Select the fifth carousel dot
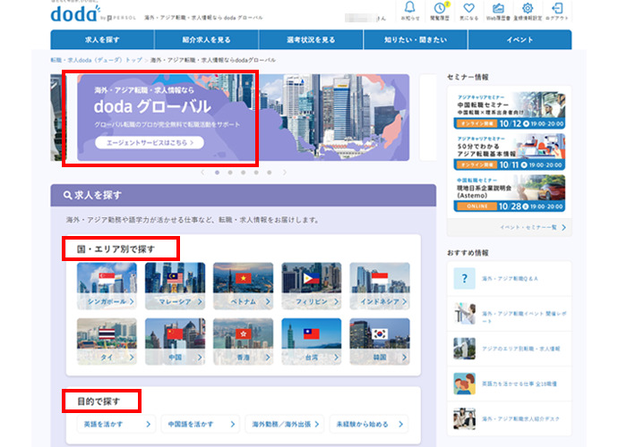The height and width of the screenshot is (447, 618). pyautogui.click(x=270, y=173)
